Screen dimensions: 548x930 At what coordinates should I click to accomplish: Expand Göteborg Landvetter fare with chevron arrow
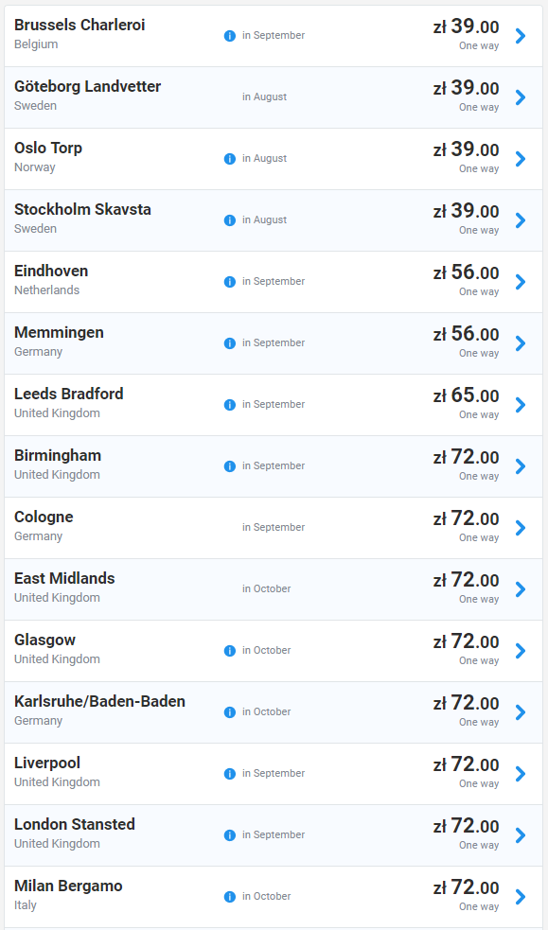pyautogui.click(x=521, y=97)
